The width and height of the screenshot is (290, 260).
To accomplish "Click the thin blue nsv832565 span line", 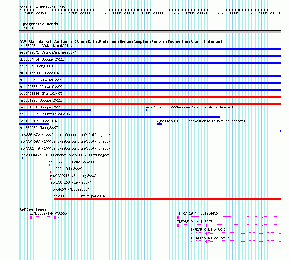I will click(x=150, y=131).
